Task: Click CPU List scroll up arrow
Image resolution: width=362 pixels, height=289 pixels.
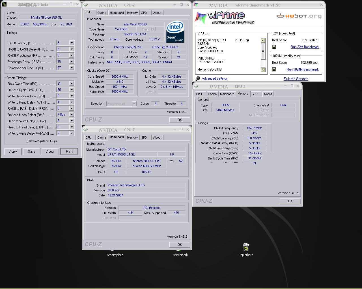Action: [x=263, y=40]
